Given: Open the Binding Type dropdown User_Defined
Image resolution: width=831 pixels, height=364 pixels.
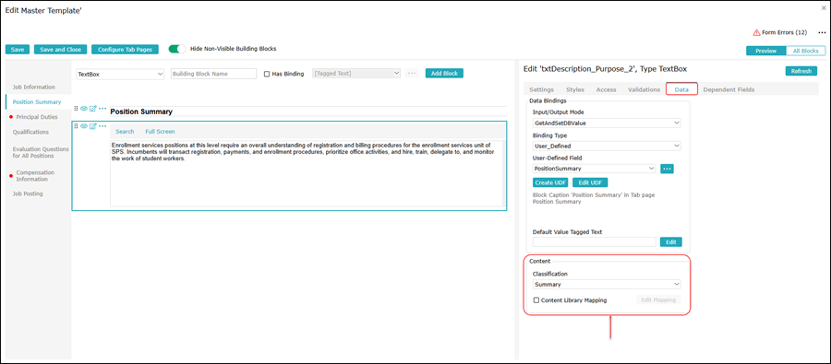Looking at the screenshot, I should pyautogui.click(x=607, y=146).
